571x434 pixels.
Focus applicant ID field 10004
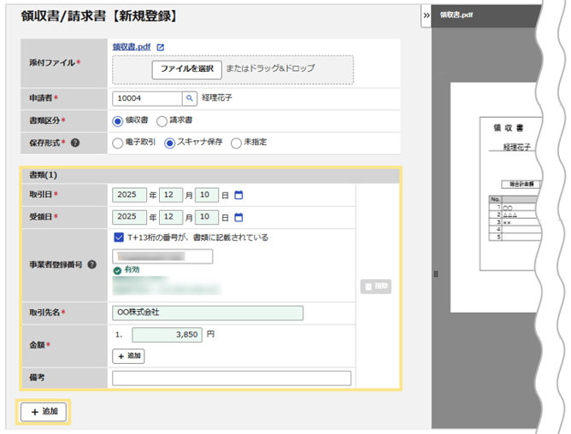coord(147,98)
